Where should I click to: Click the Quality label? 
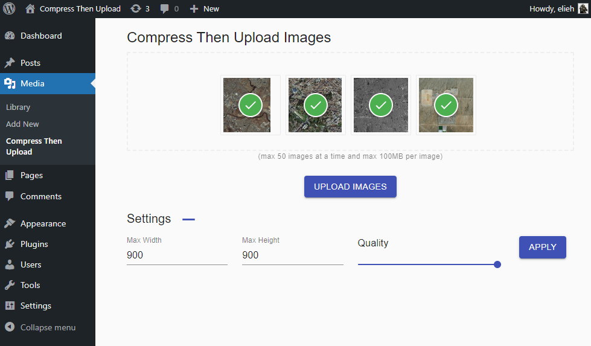(372, 243)
